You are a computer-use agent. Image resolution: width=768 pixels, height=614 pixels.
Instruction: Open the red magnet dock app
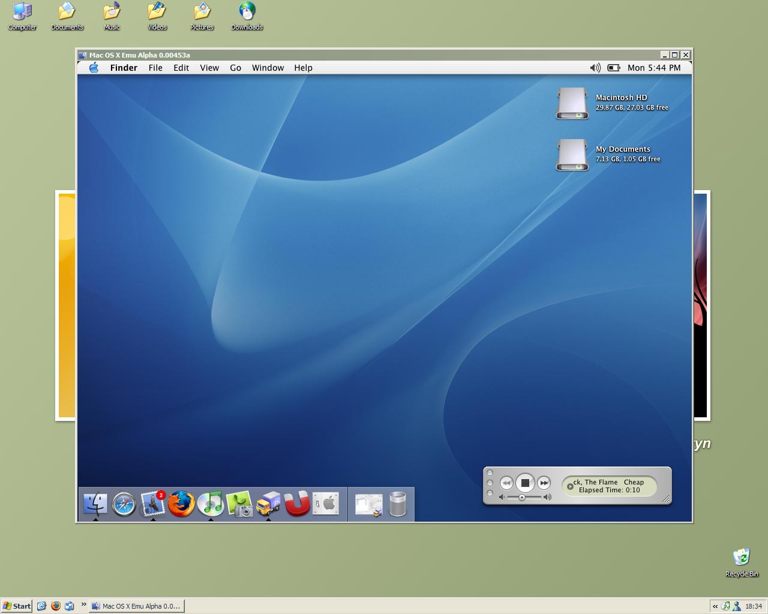pos(297,504)
